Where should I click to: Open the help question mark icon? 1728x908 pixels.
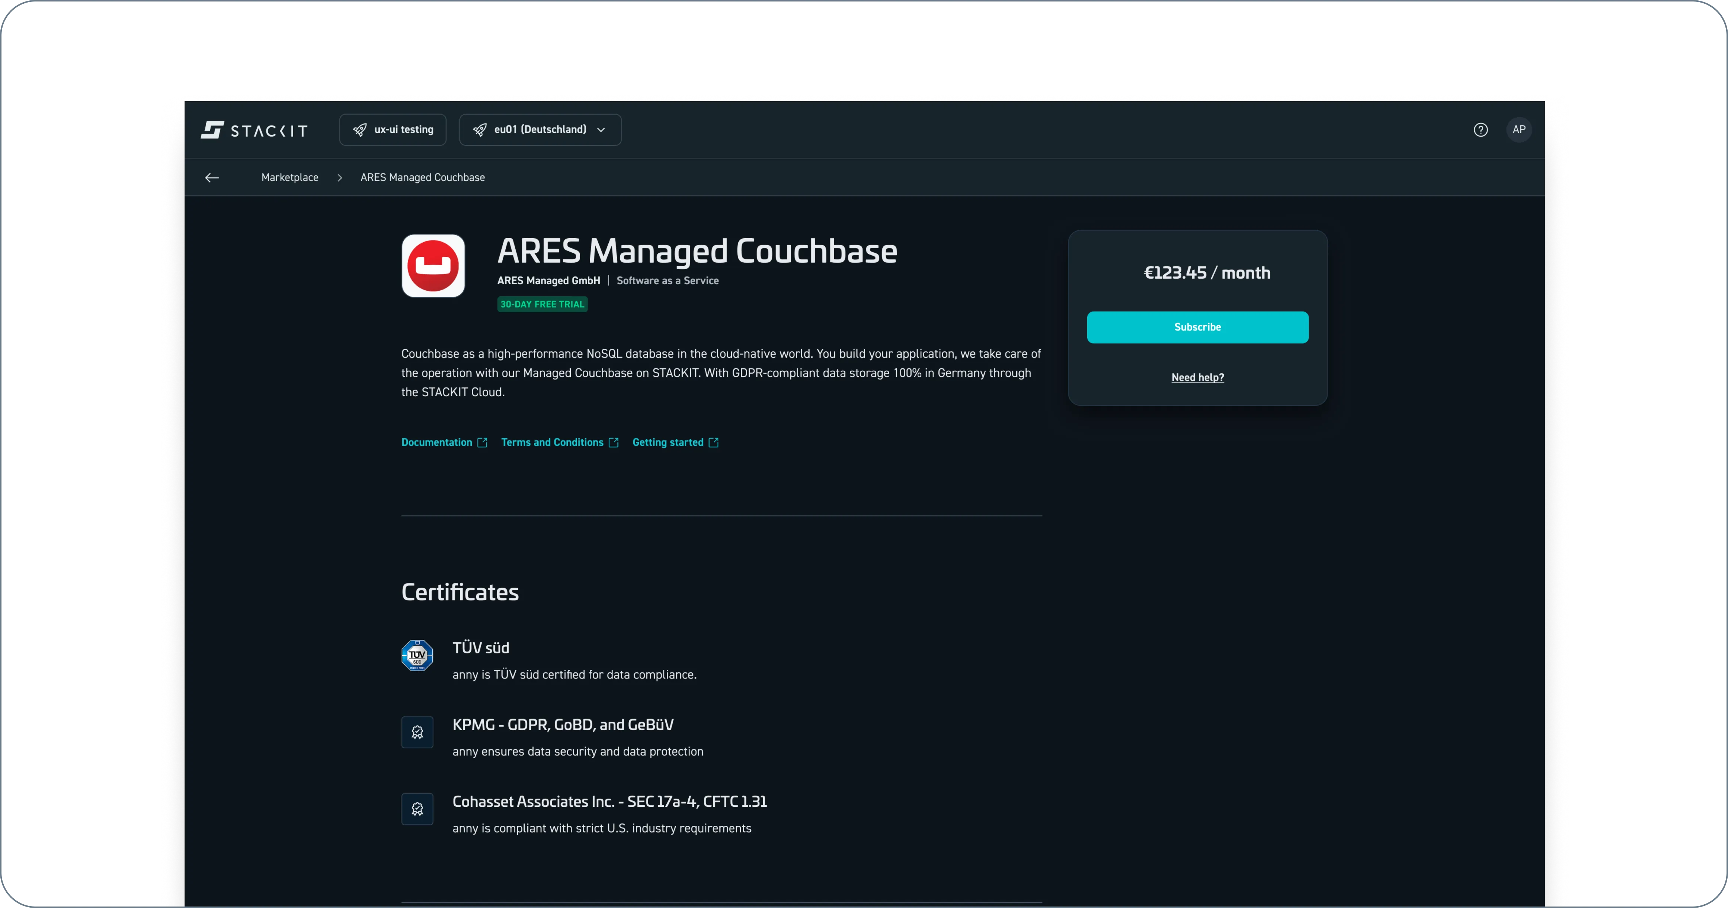pyautogui.click(x=1481, y=130)
